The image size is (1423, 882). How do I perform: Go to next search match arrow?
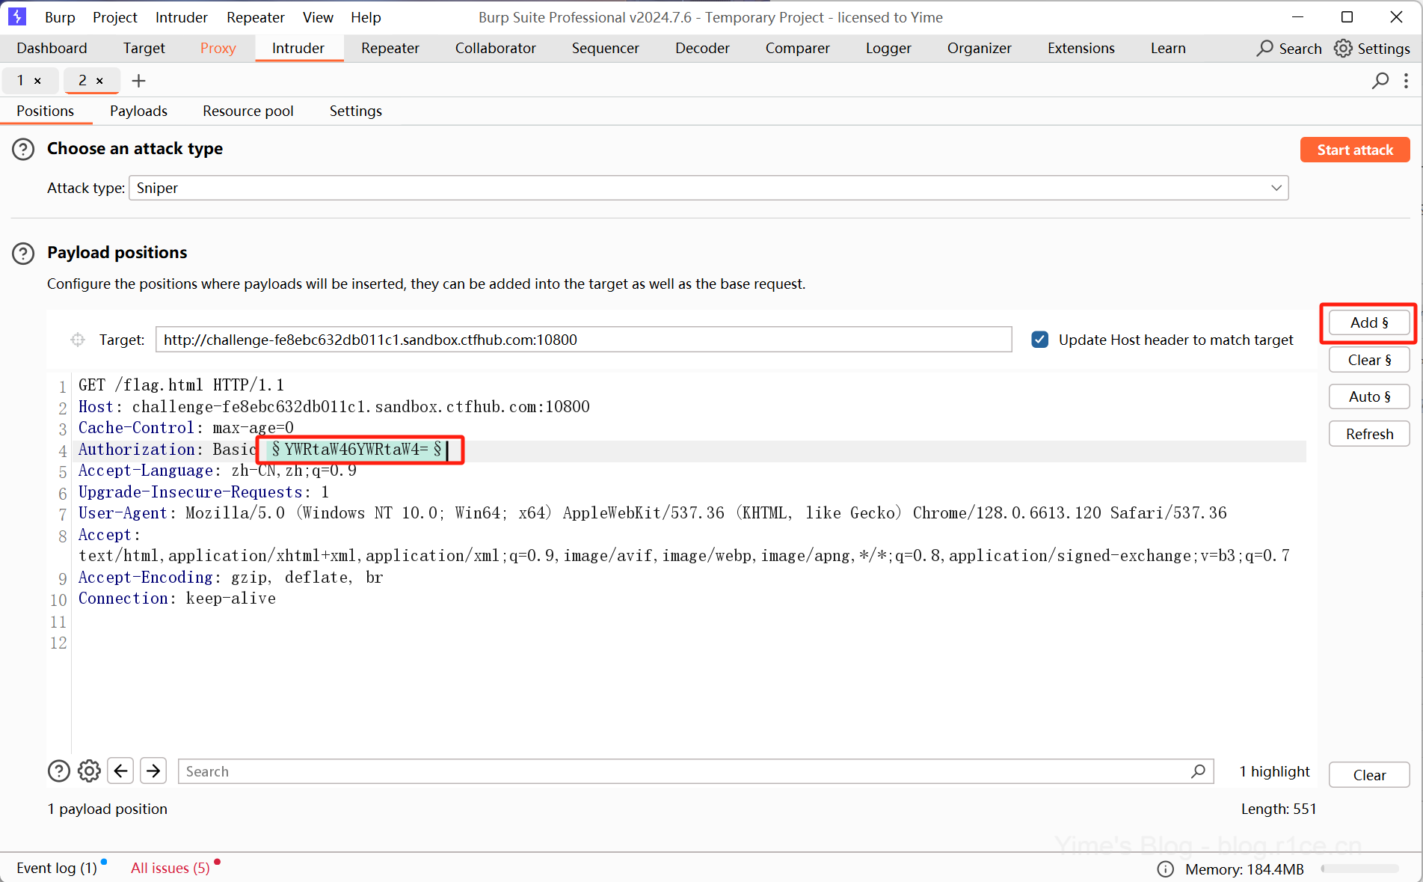tap(153, 771)
